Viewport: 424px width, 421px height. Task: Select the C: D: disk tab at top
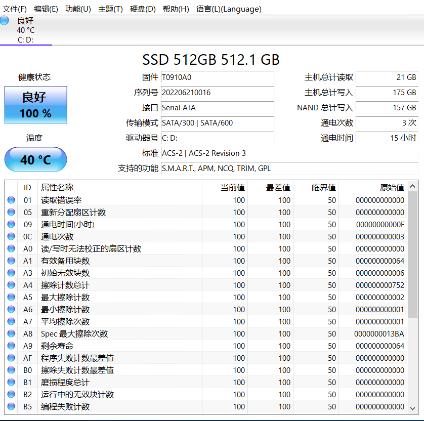click(x=26, y=30)
